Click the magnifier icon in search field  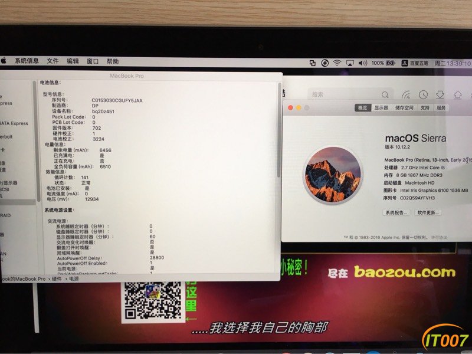(x=385, y=95)
